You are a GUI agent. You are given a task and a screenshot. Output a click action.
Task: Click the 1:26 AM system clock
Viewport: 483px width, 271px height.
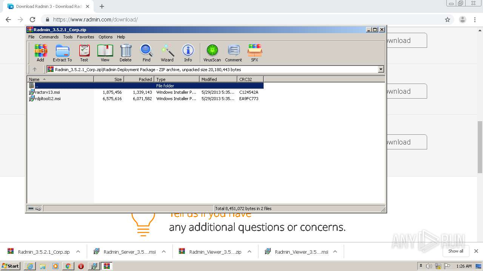pos(464,266)
